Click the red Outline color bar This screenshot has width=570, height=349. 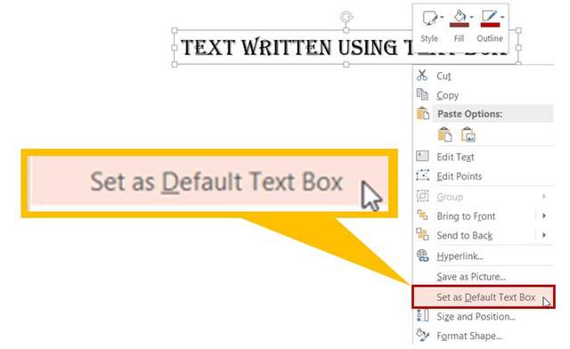tap(490, 25)
